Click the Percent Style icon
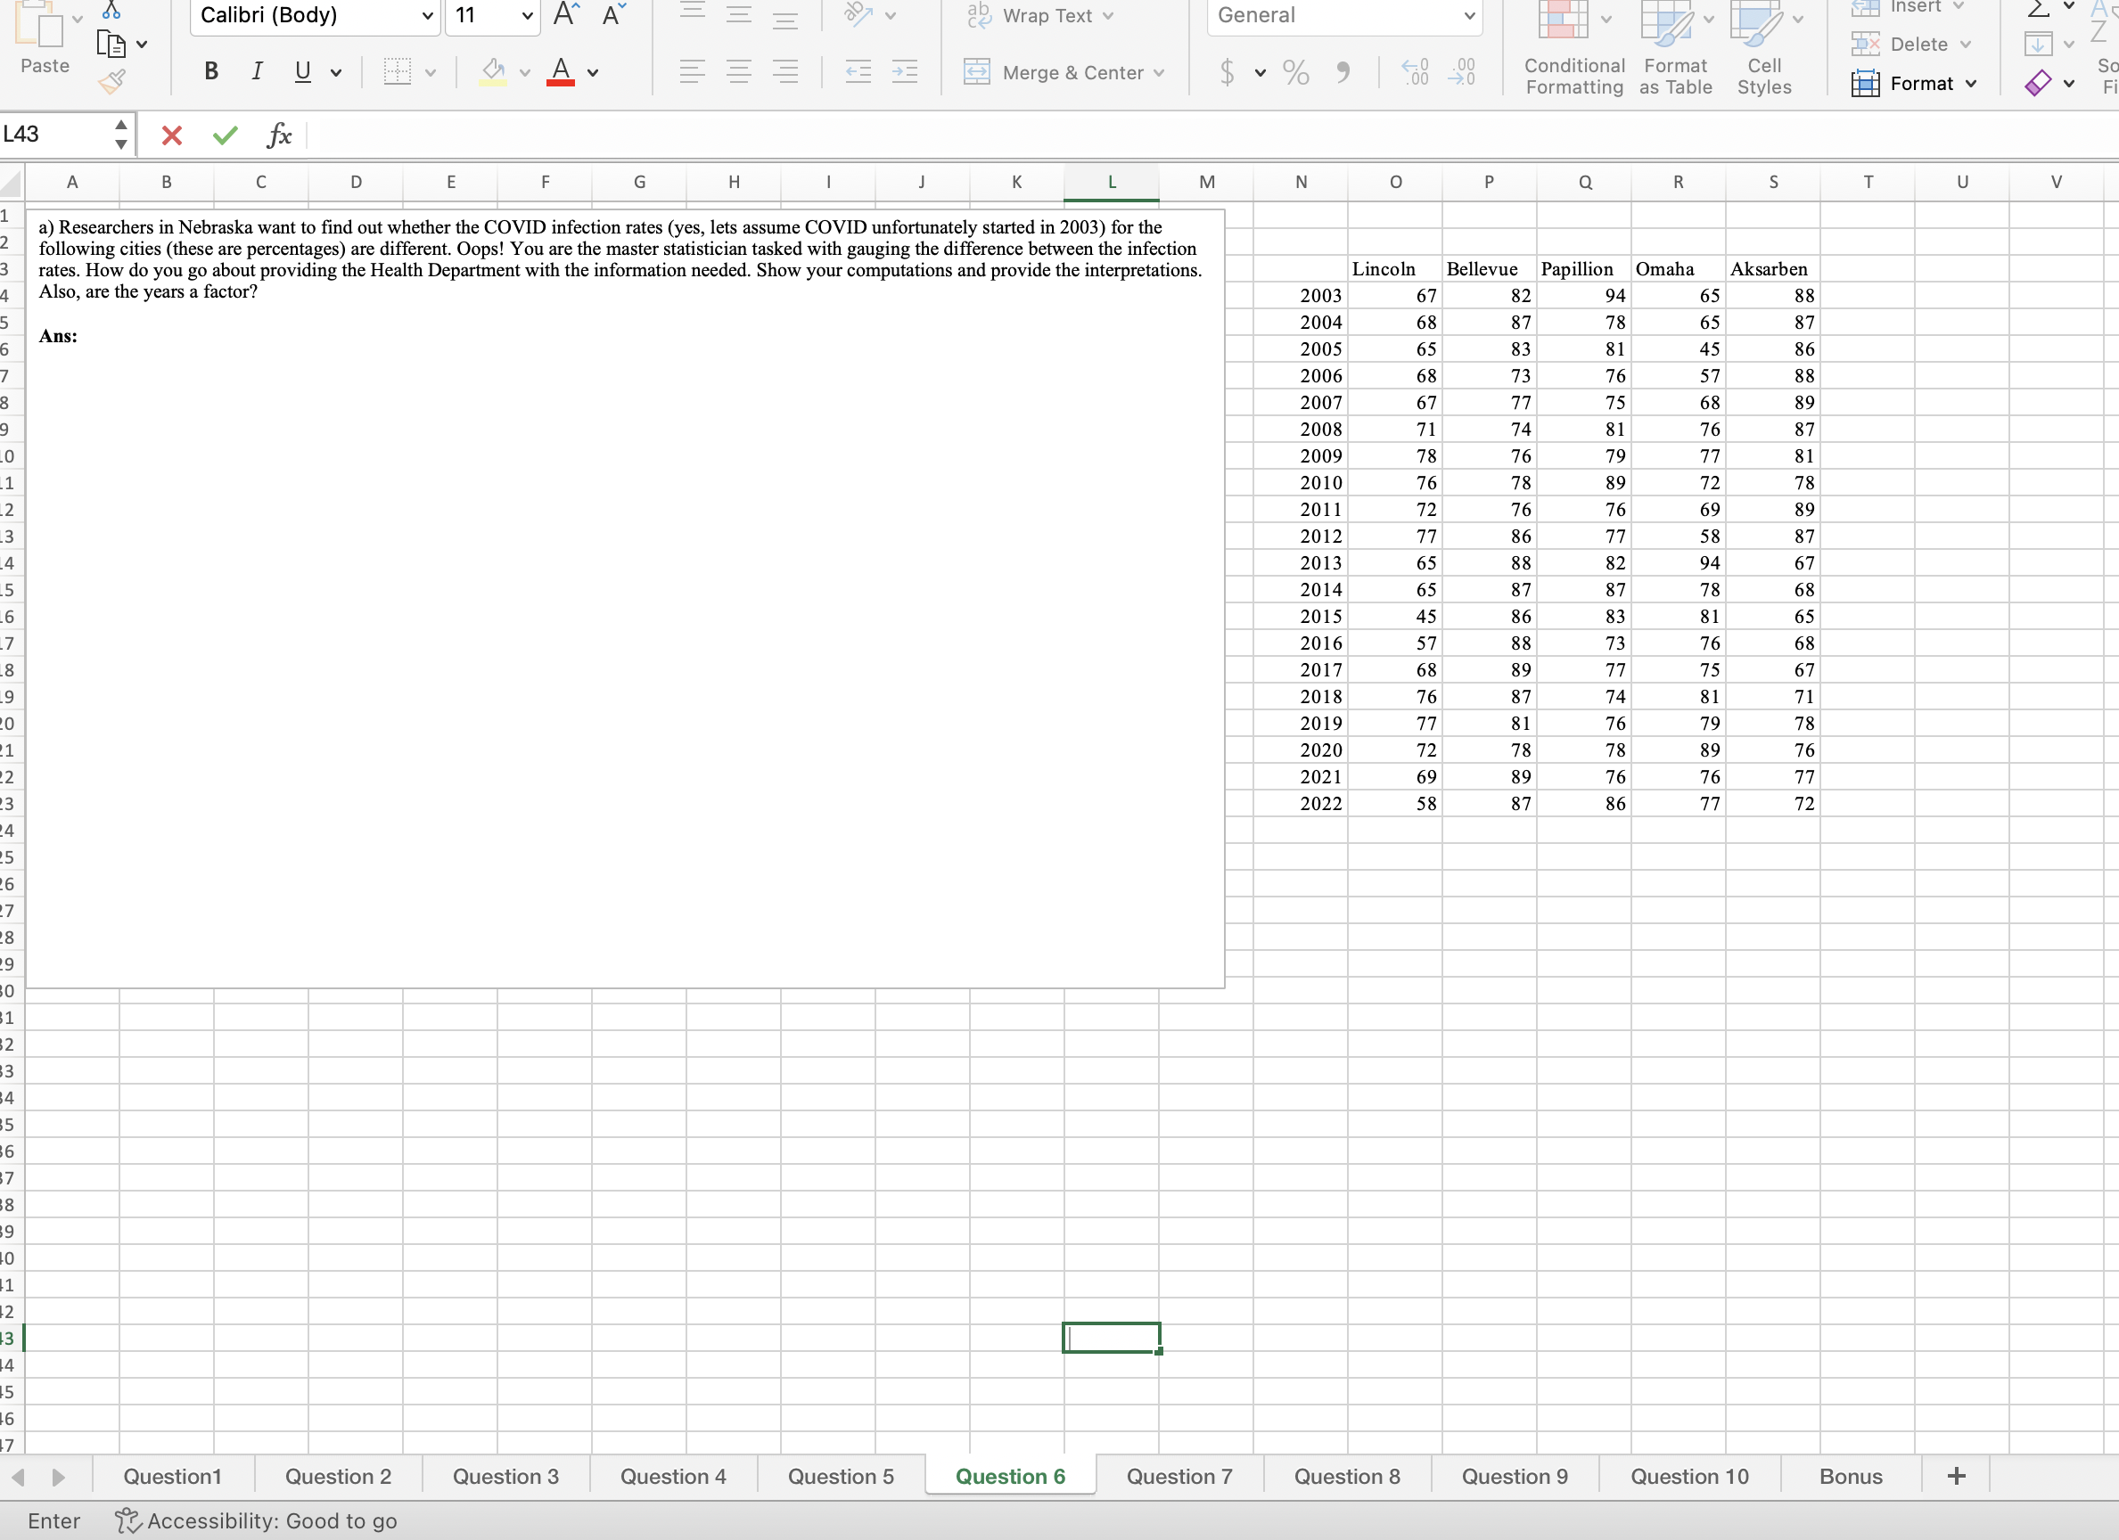Screen dimensions: 2119x1540 pyautogui.click(x=1295, y=72)
